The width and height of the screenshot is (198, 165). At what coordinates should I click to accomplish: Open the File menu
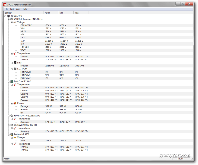click(6, 9)
